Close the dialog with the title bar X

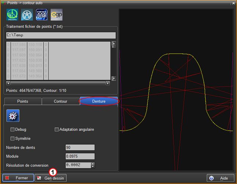point(233,3)
